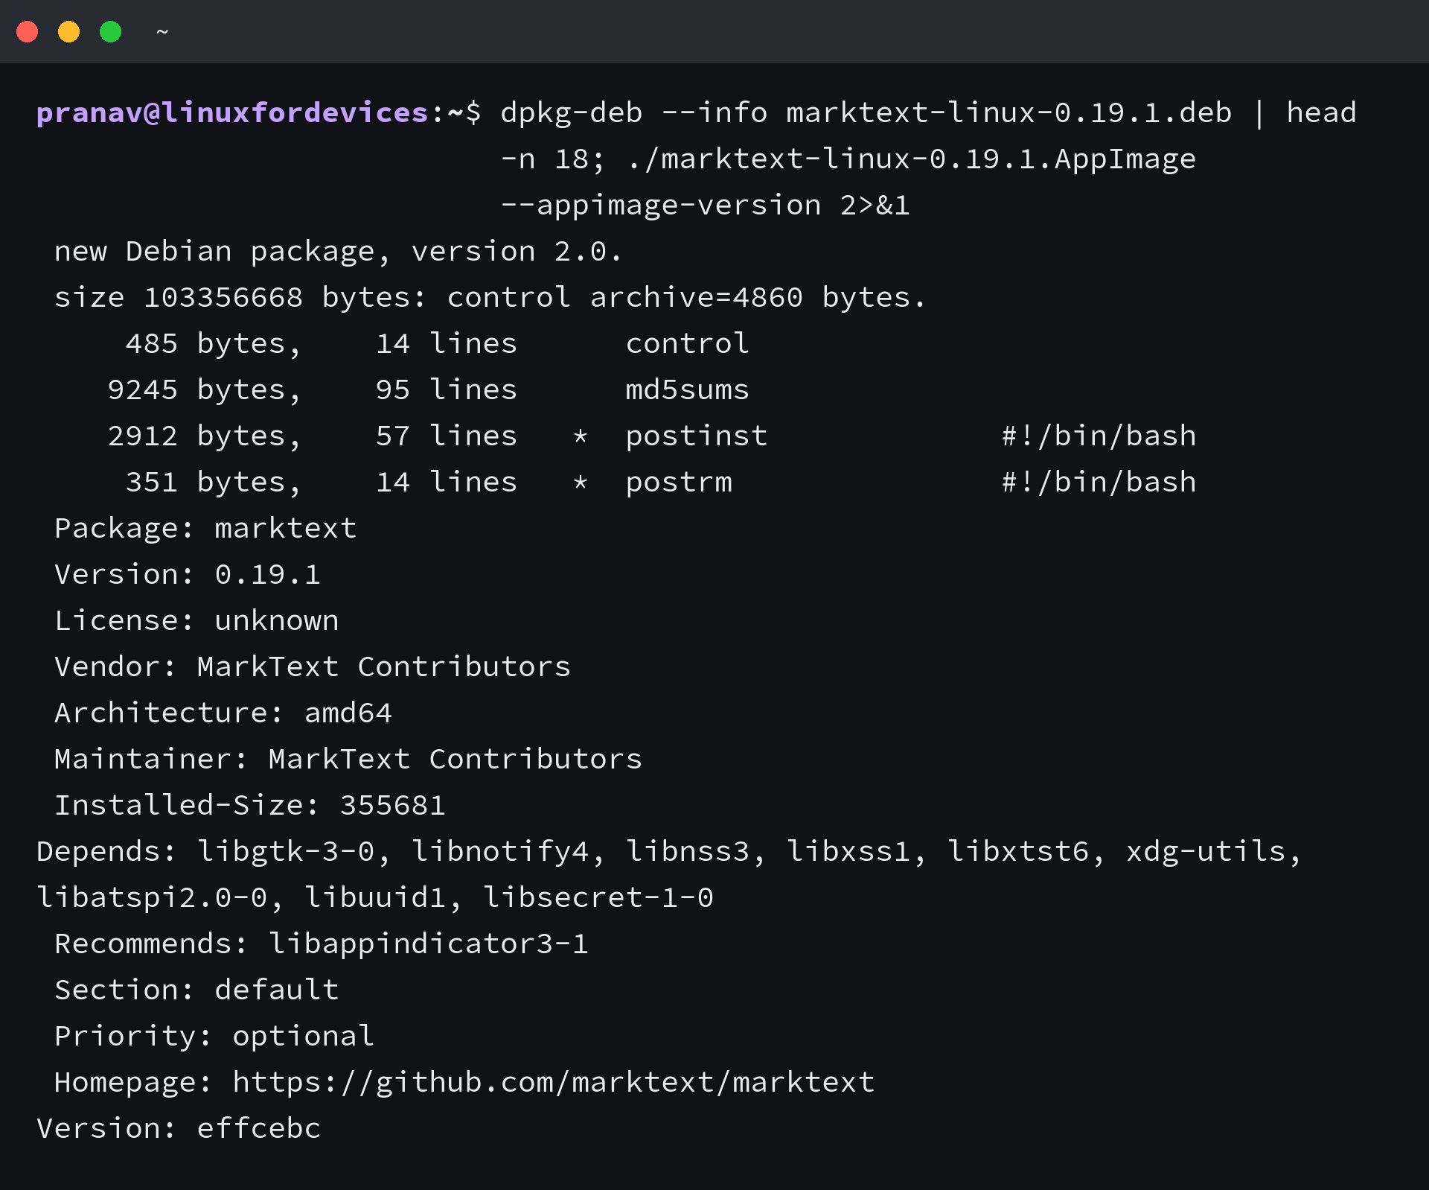This screenshot has width=1429, height=1190.
Task: Click the '--appimage-version 2>&1' text
Action: pos(706,205)
